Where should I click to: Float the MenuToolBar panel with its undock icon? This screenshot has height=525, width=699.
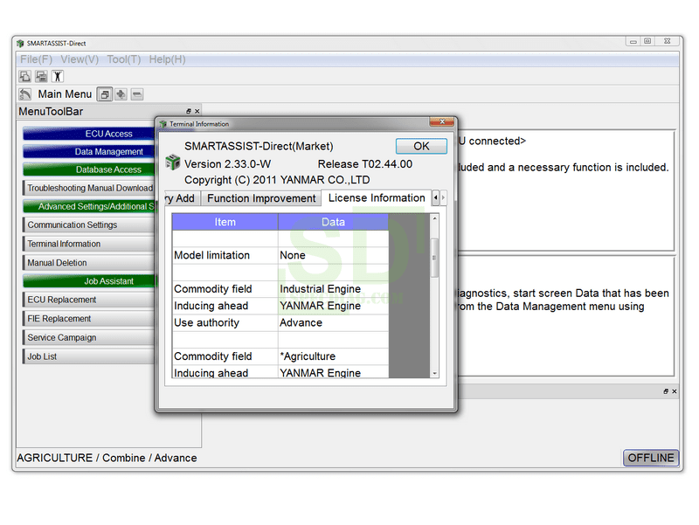189,112
